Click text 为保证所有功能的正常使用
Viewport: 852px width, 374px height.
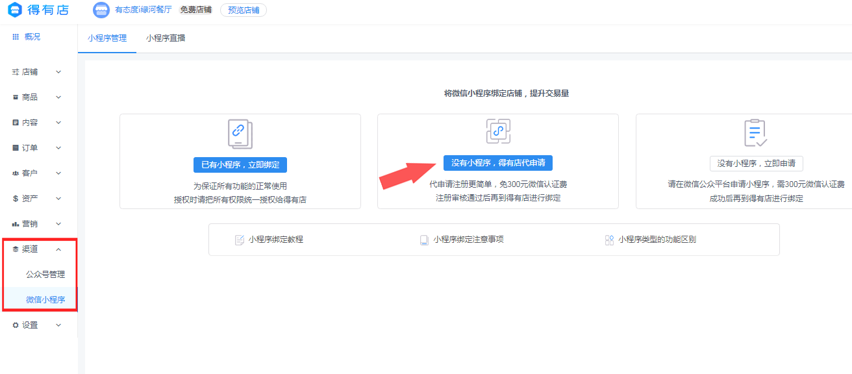(x=240, y=186)
